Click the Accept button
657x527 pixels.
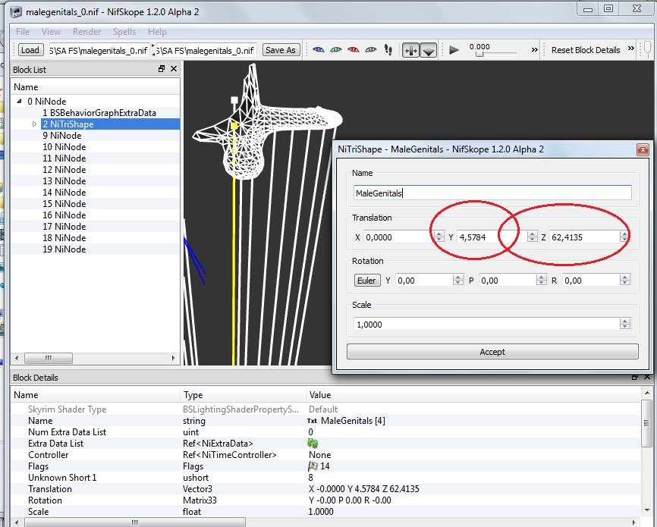point(492,352)
